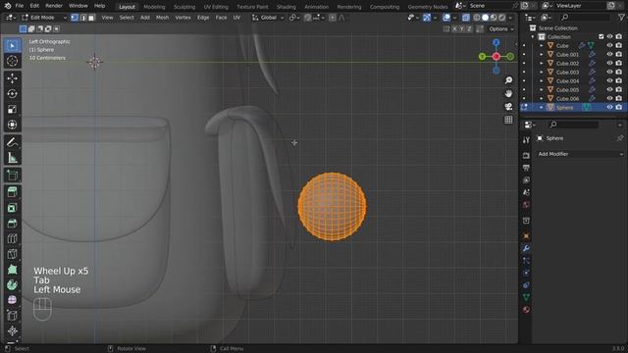Image resolution: width=628 pixels, height=353 pixels.
Task: Select the Extrude Region tool
Action: click(13, 192)
